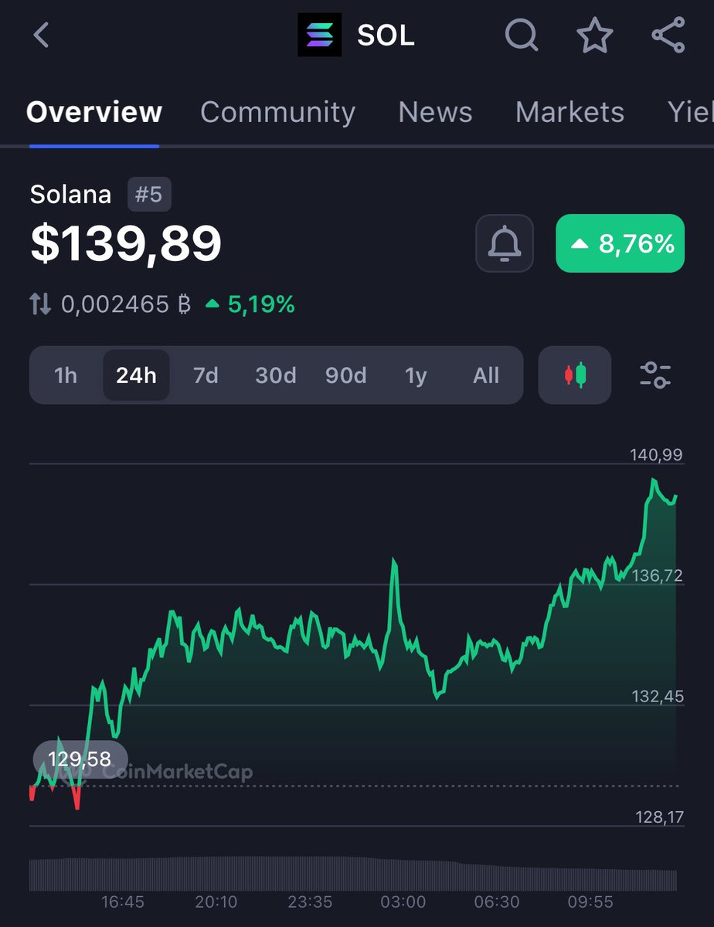
Task: Tap the 140,99 axis label
Action: (x=656, y=455)
